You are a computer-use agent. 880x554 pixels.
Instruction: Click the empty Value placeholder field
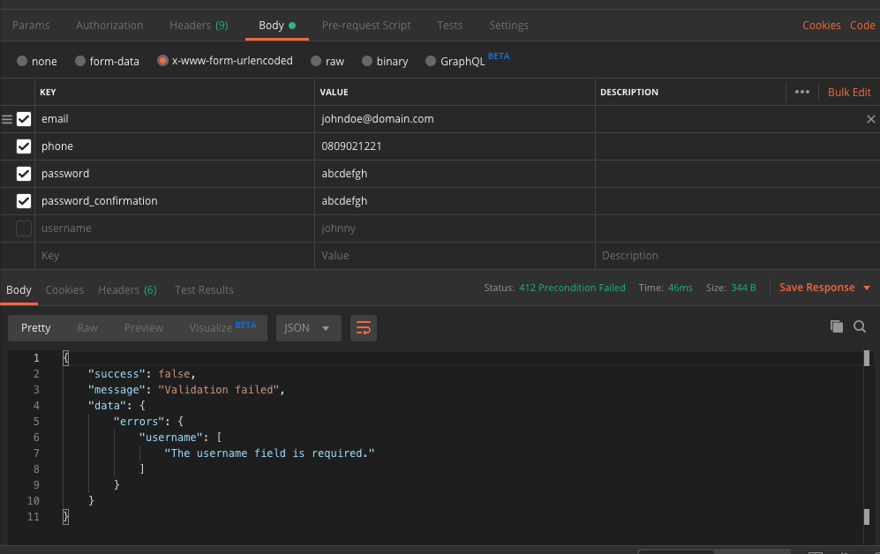(455, 256)
